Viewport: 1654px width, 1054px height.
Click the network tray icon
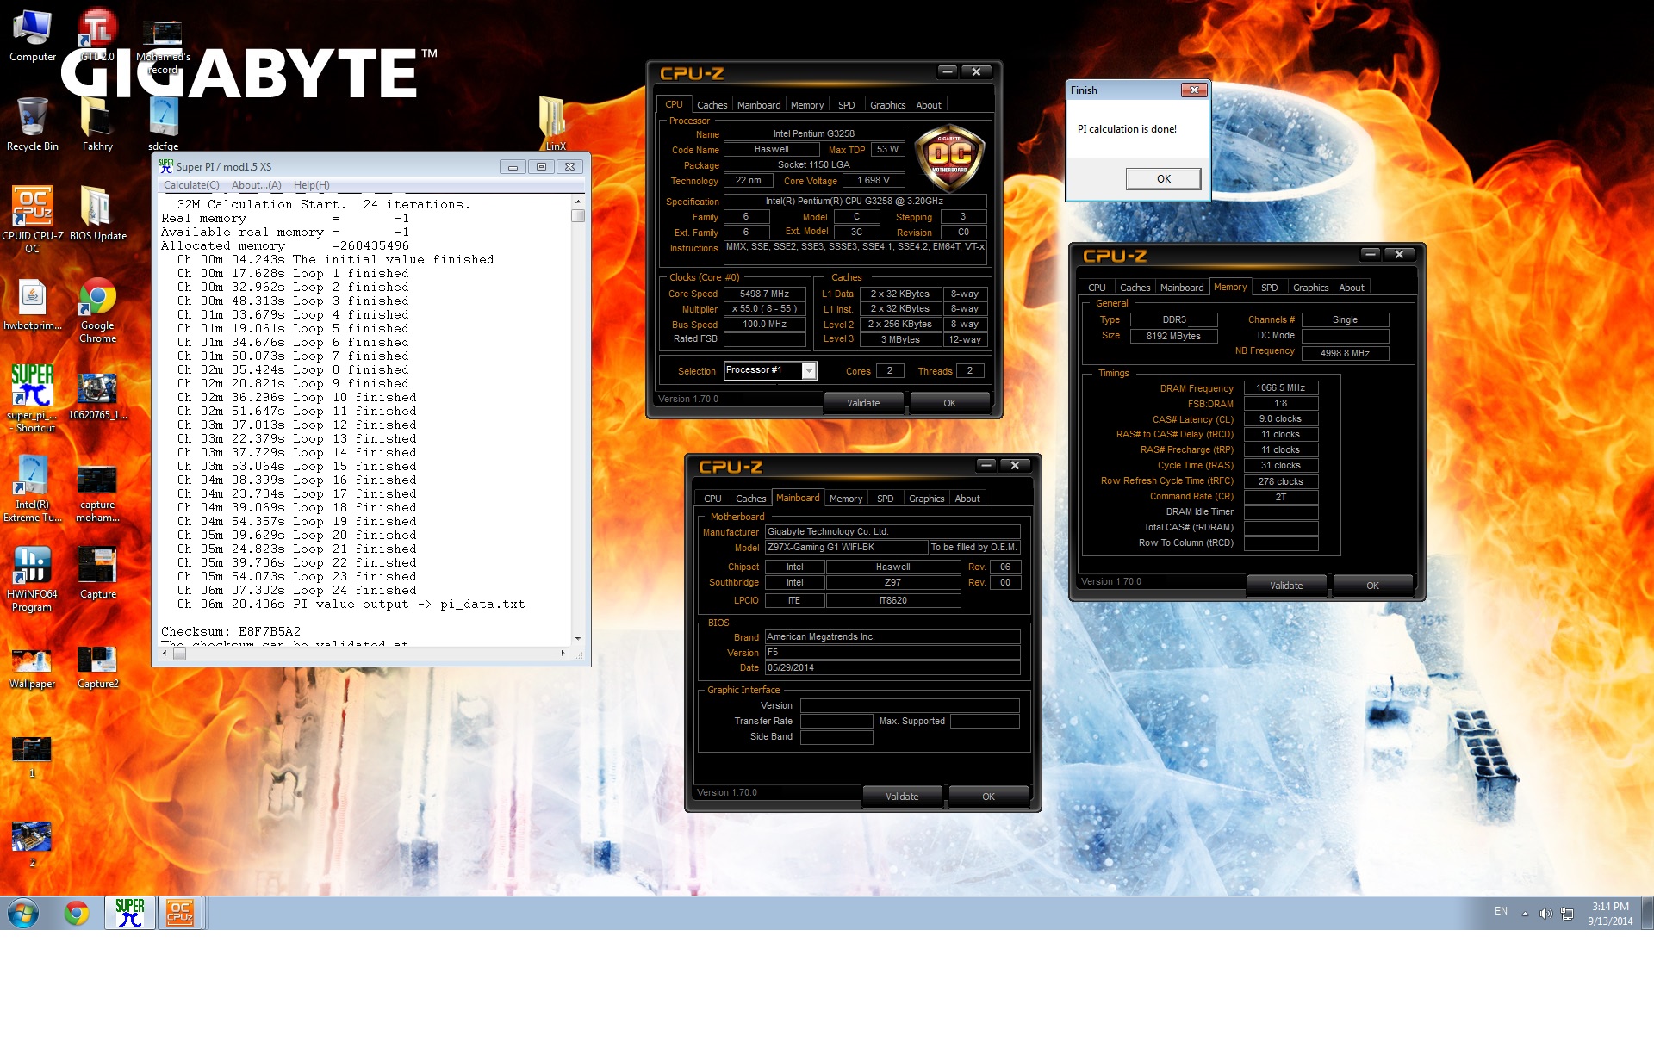pyautogui.click(x=1567, y=914)
